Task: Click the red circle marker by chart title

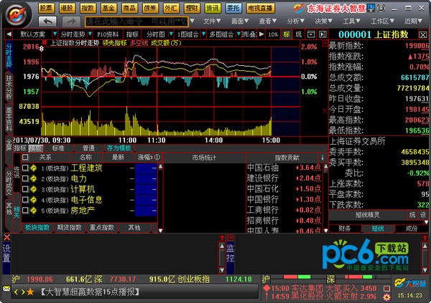Action: pos(45,42)
